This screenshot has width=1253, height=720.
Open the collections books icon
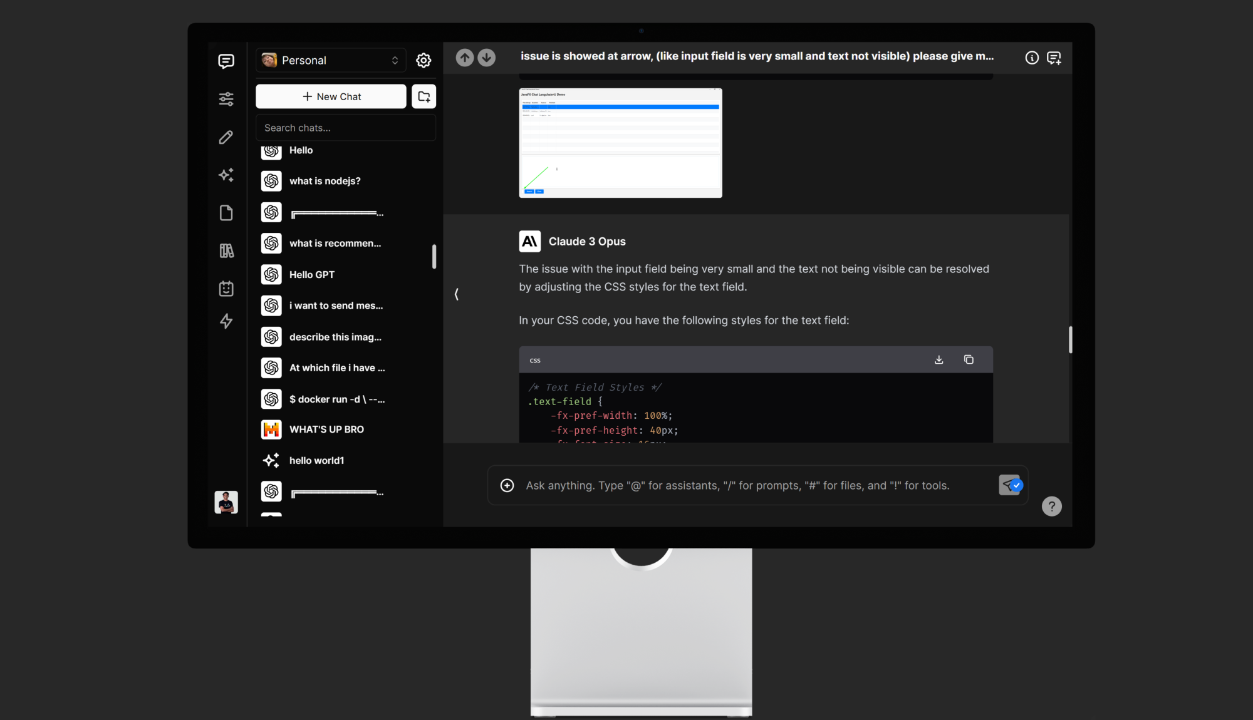point(226,251)
